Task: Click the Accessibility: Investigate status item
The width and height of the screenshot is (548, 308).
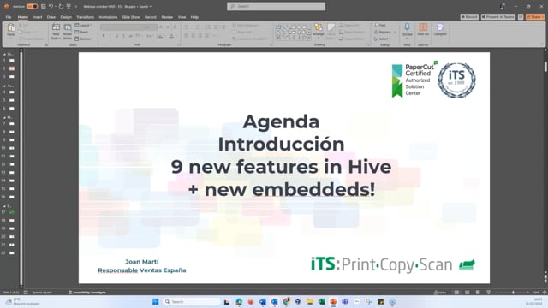Action: [x=87, y=293]
